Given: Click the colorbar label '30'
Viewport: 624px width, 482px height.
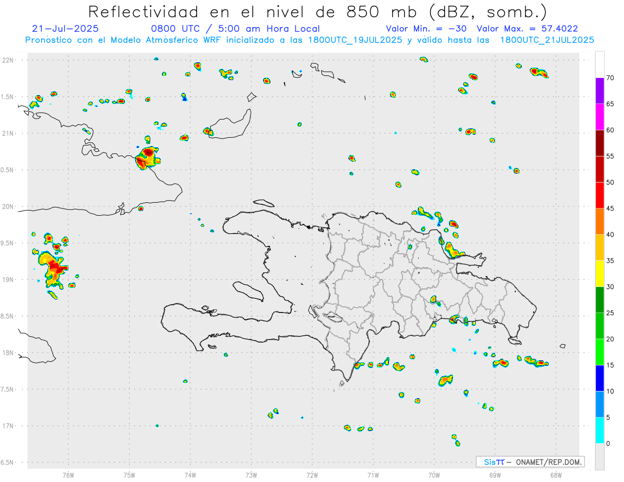Looking at the screenshot, I should (610, 287).
